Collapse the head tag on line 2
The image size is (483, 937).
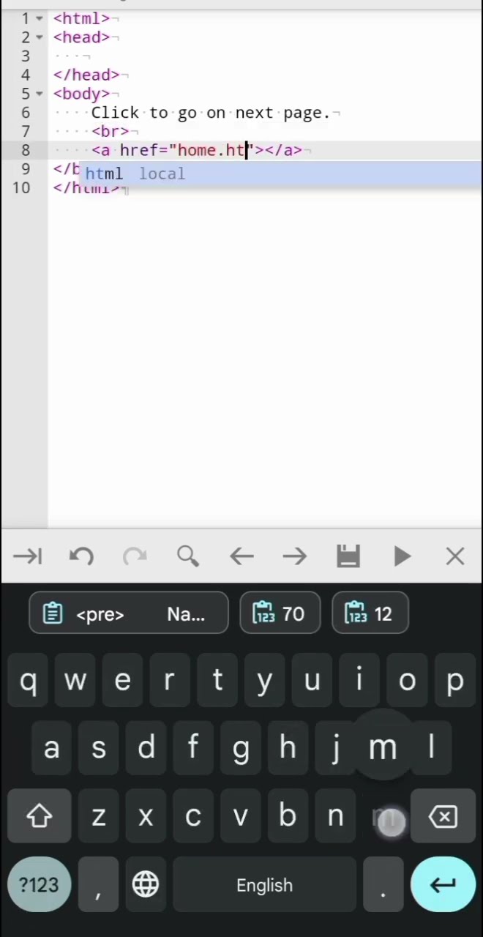(x=40, y=37)
